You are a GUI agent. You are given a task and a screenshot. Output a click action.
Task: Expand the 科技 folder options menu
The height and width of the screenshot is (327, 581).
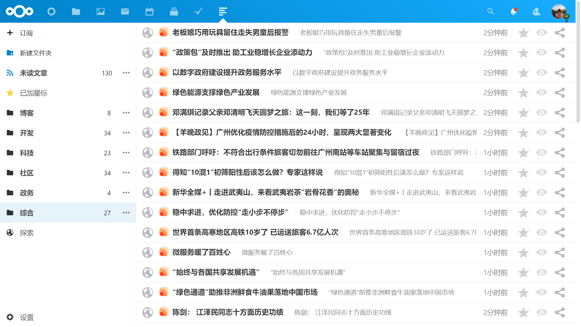pyautogui.click(x=126, y=153)
